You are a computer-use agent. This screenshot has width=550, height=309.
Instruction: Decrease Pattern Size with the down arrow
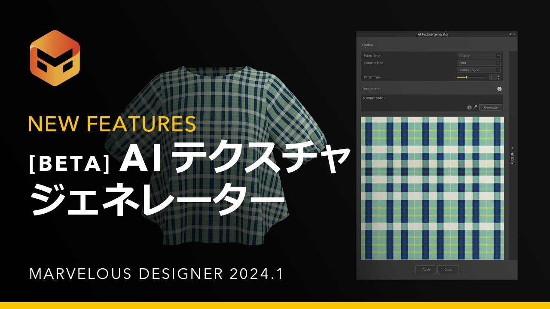pyautogui.click(x=498, y=79)
